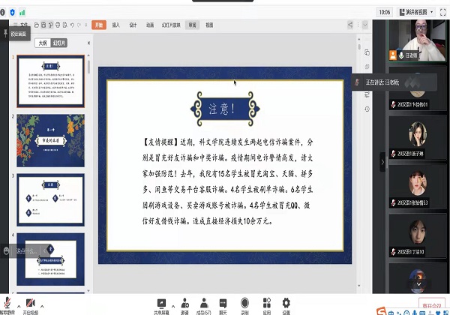Click the green network signal bars icon
This screenshot has width=450, height=315.
pyautogui.click(x=22, y=12)
